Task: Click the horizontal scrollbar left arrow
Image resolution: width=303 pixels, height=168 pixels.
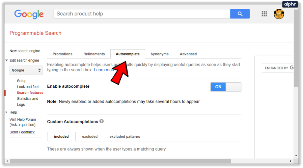Action: (x=7, y=161)
